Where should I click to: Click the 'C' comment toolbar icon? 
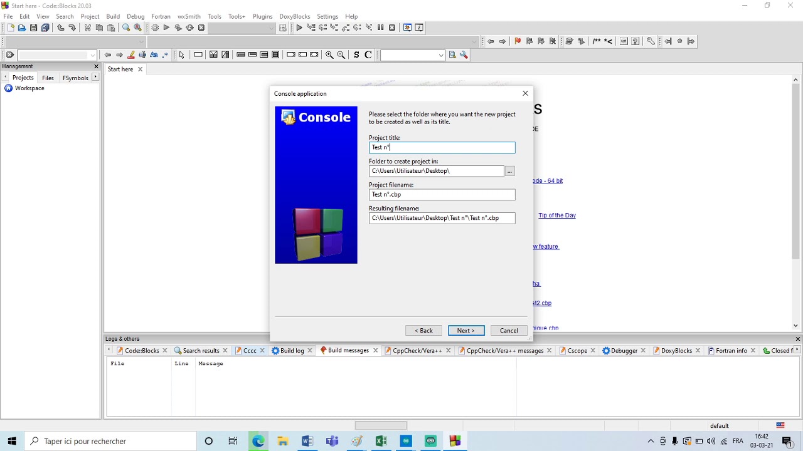click(x=368, y=55)
